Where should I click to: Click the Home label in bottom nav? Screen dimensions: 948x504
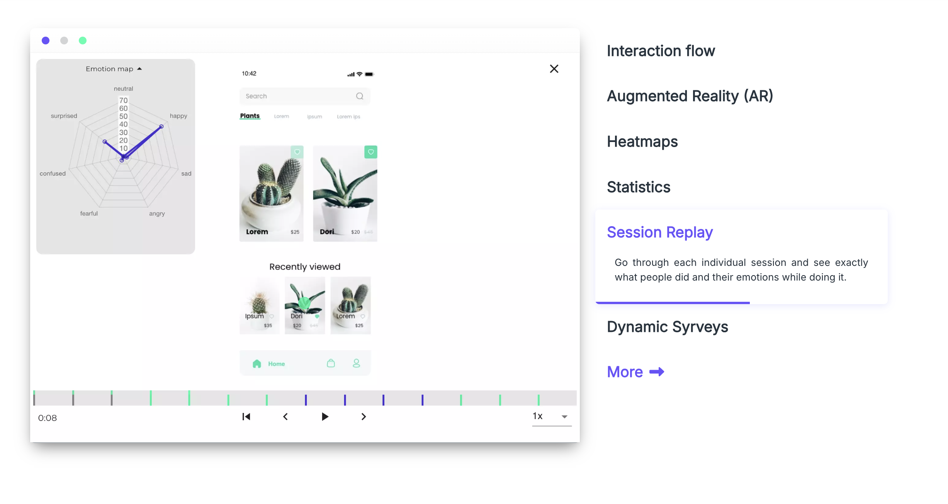pyautogui.click(x=277, y=364)
